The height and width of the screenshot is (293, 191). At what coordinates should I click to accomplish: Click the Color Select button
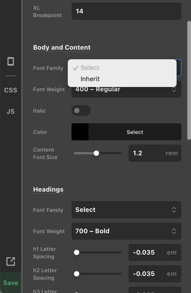(x=135, y=132)
